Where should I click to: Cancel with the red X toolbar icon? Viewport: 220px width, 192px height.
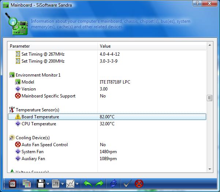(139, 184)
